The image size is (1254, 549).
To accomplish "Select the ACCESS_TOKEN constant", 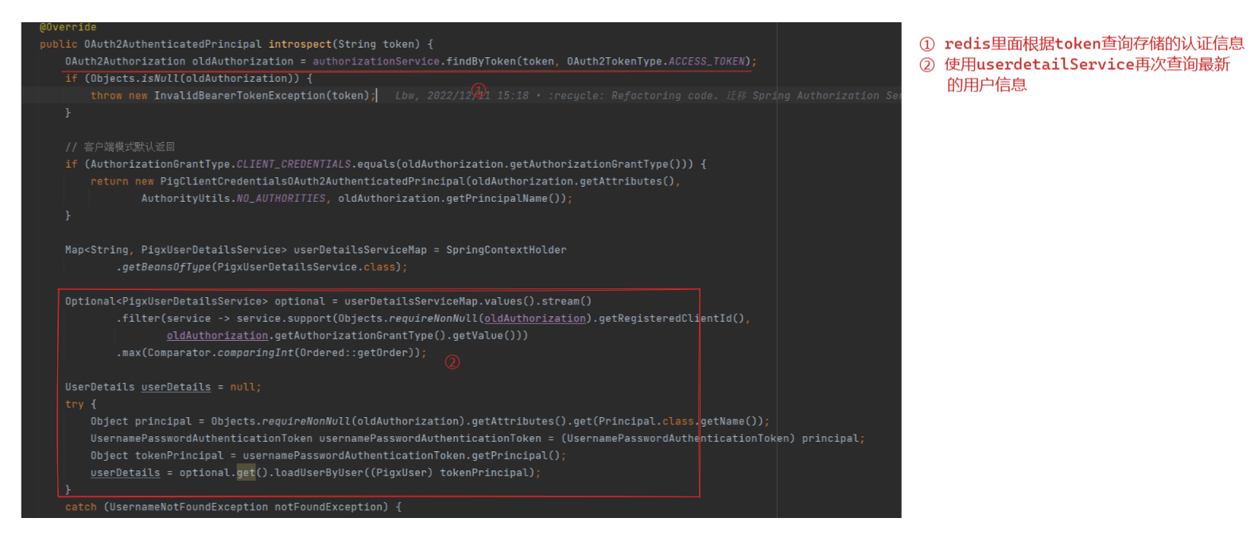I will [x=706, y=61].
